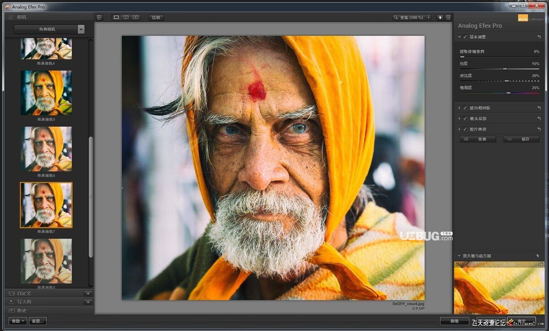Click the 变焦 (100 %) zoom label
Viewport: 549px width, 331px height.
[x=411, y=17]
